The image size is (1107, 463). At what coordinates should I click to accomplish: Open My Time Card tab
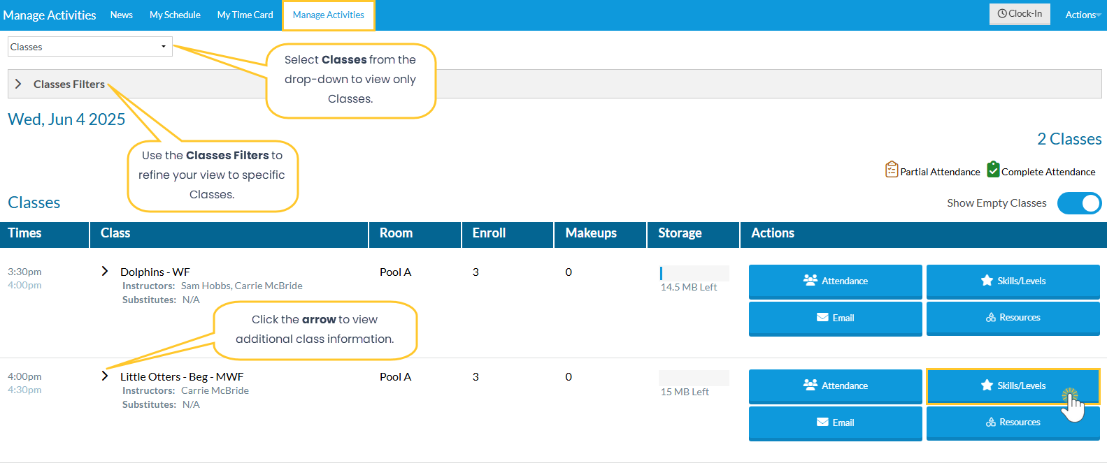[x=245, y=15]
